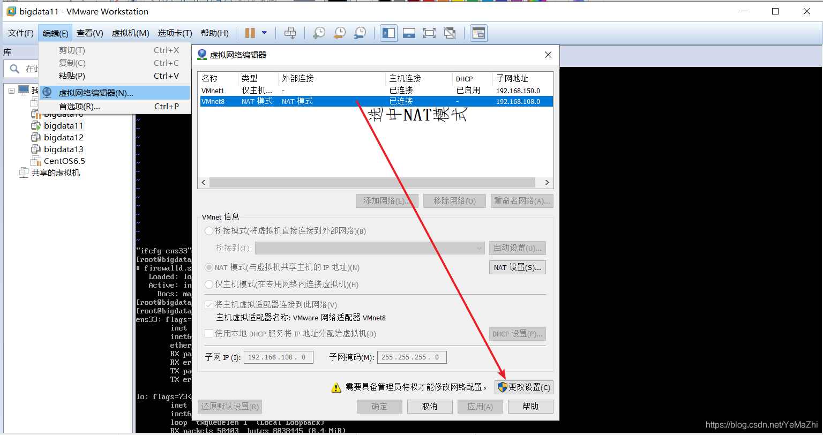The image size is (823, 435).
Task: Toggle the thumbnail bar toolbar icon
Action: click(x=409, y=33)
